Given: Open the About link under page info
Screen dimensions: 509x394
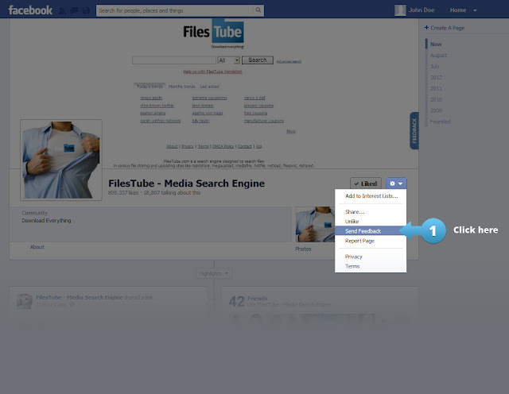Looking at the screenshot, I should point(37,247).
